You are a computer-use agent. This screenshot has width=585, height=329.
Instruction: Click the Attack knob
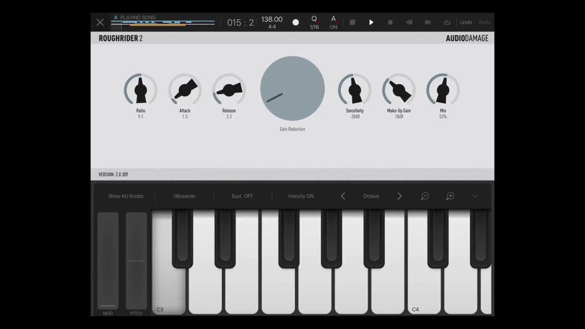coord(185,90)
